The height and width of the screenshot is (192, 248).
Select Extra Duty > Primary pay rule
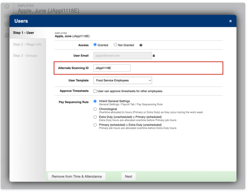tap(95, 117)
